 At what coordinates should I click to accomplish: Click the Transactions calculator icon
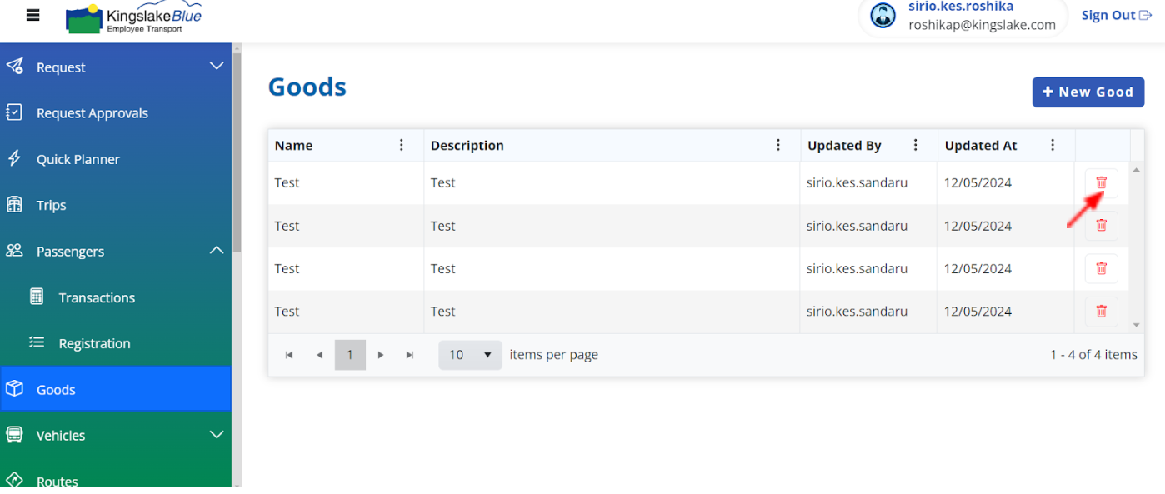tap(37, 297)
